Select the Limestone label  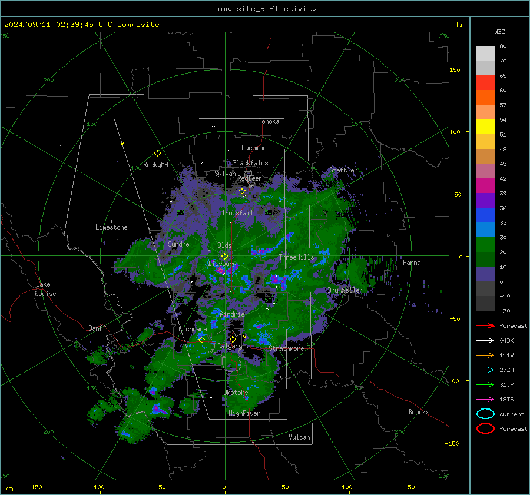tap(111, 227)
